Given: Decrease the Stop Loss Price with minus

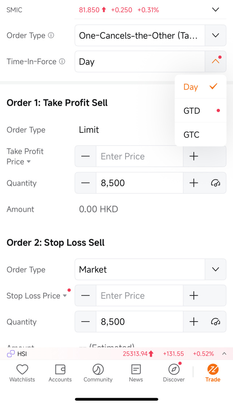Looking at the screenshot, I should [86, 295].
